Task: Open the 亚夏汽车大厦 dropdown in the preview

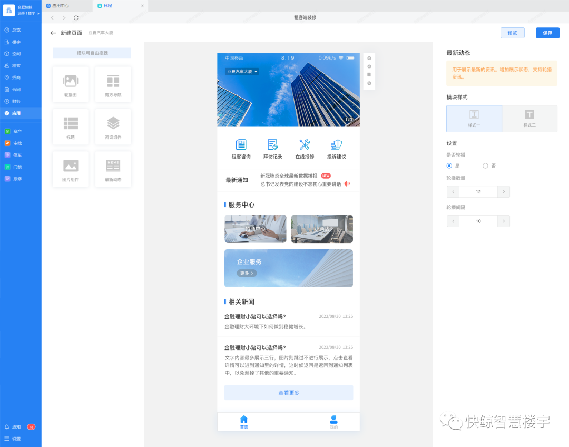Action: 242,72
